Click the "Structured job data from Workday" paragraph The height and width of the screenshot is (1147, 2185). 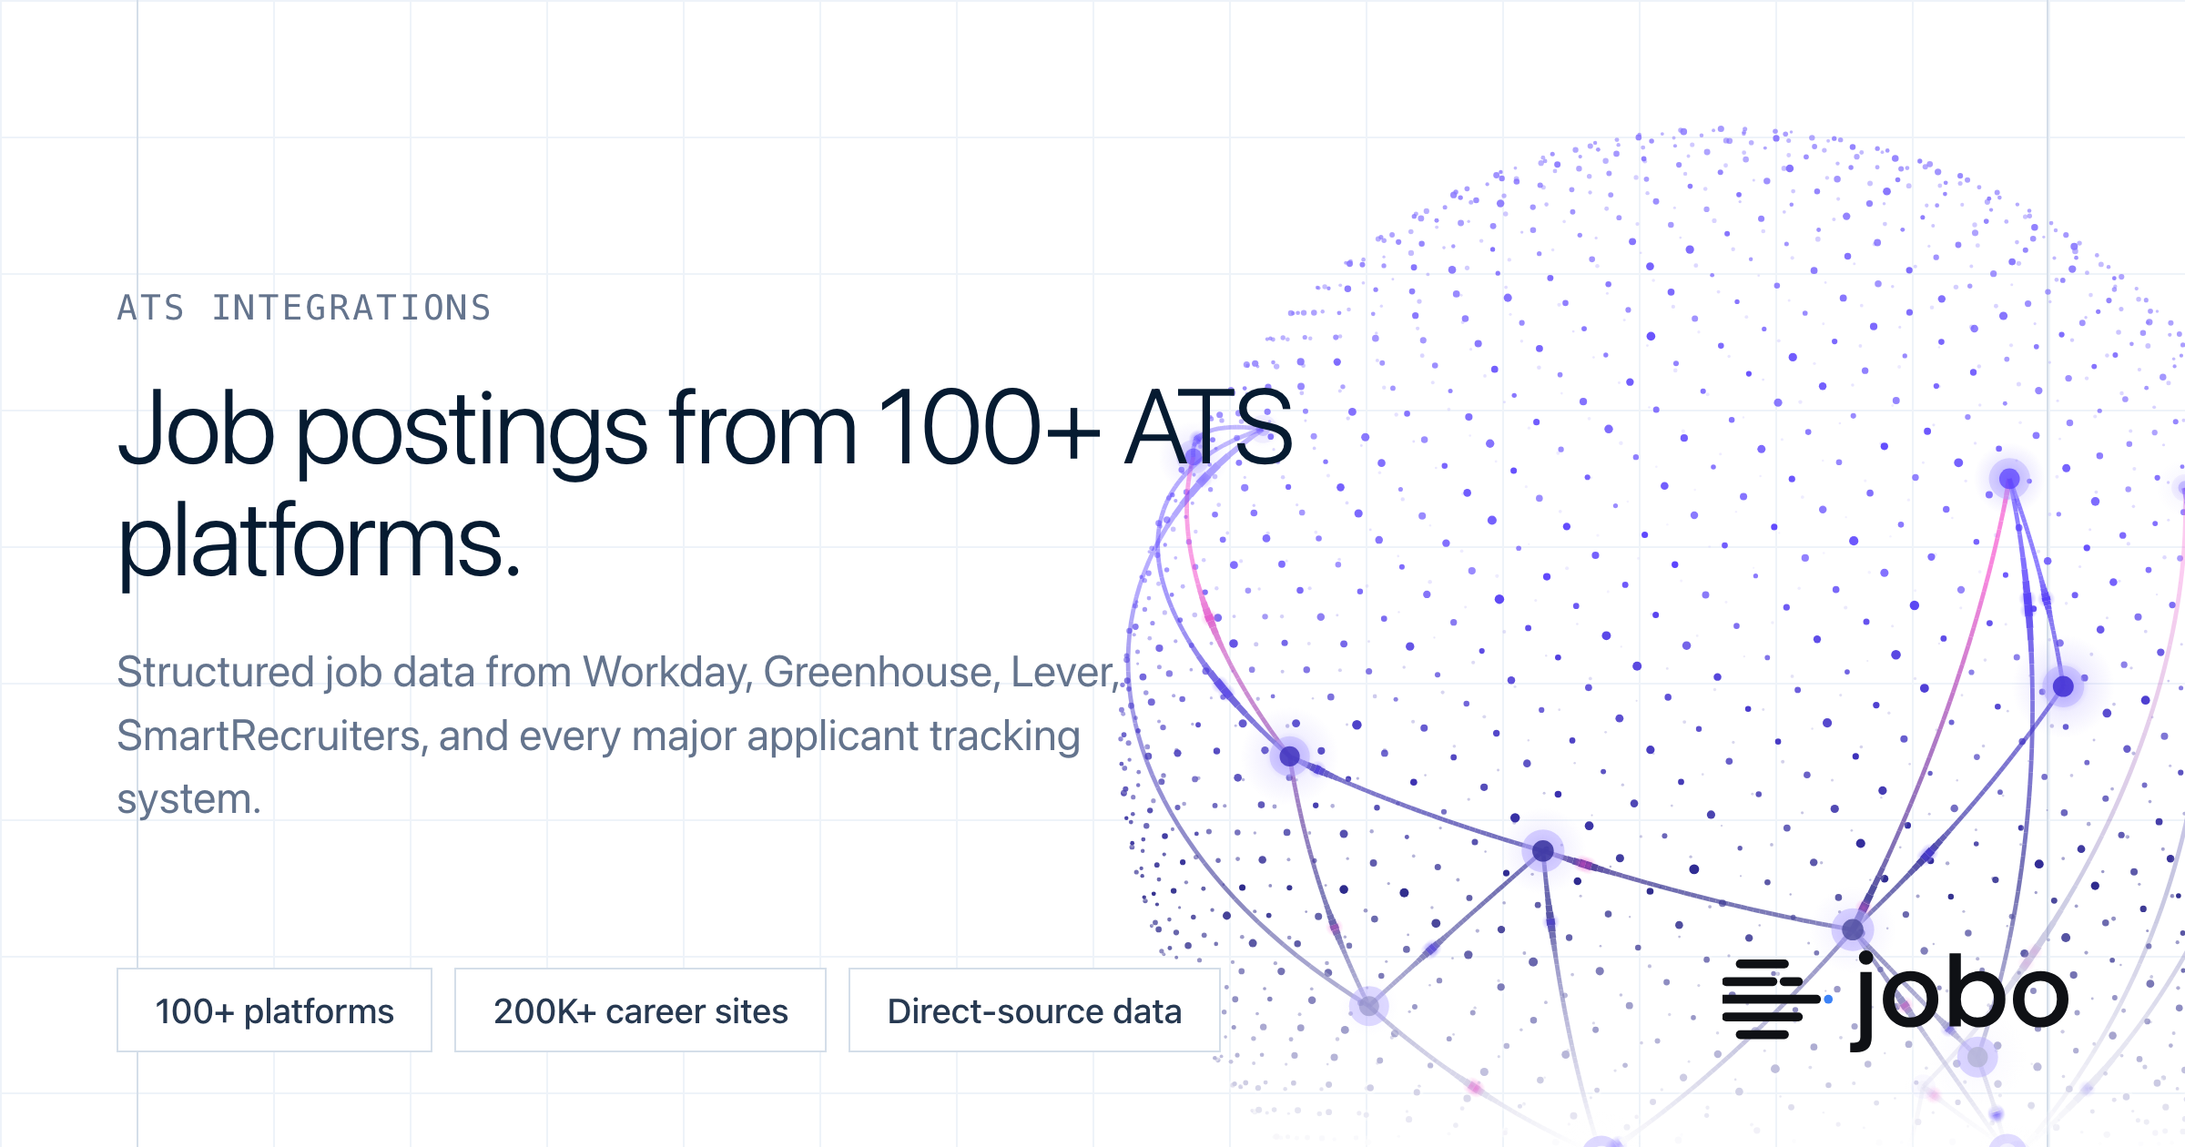618,735
